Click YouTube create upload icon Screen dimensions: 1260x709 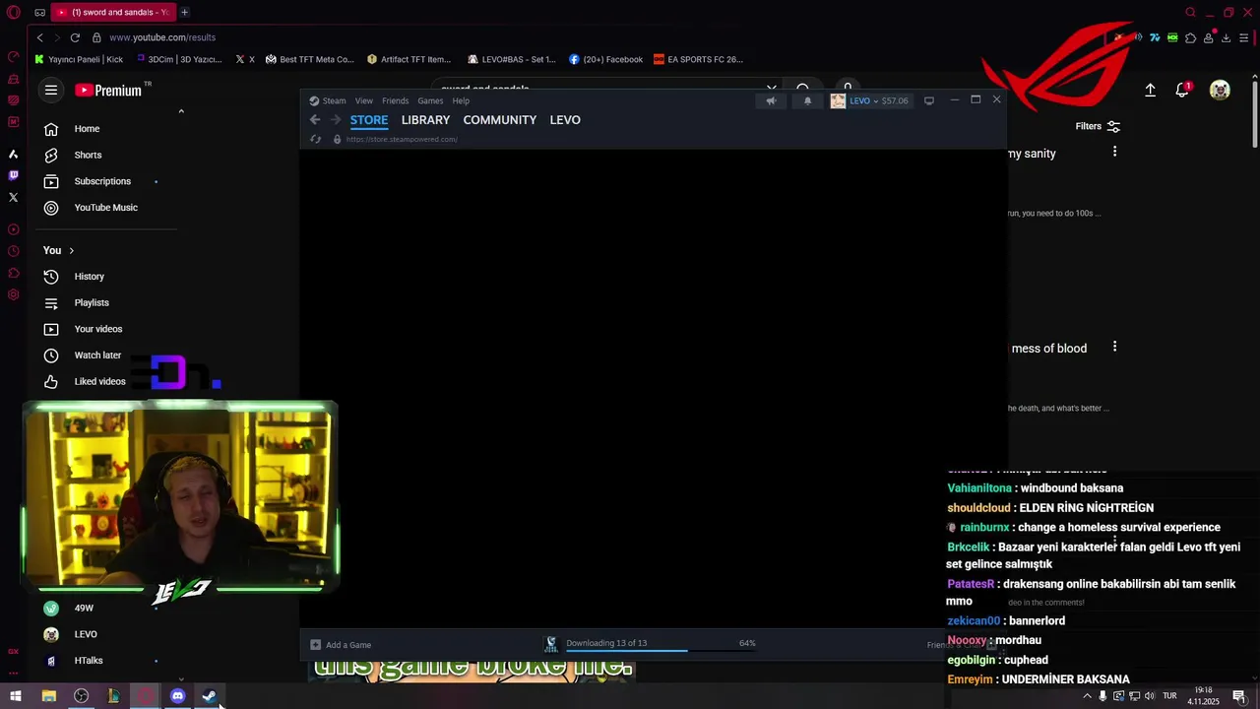point(1150,91)
